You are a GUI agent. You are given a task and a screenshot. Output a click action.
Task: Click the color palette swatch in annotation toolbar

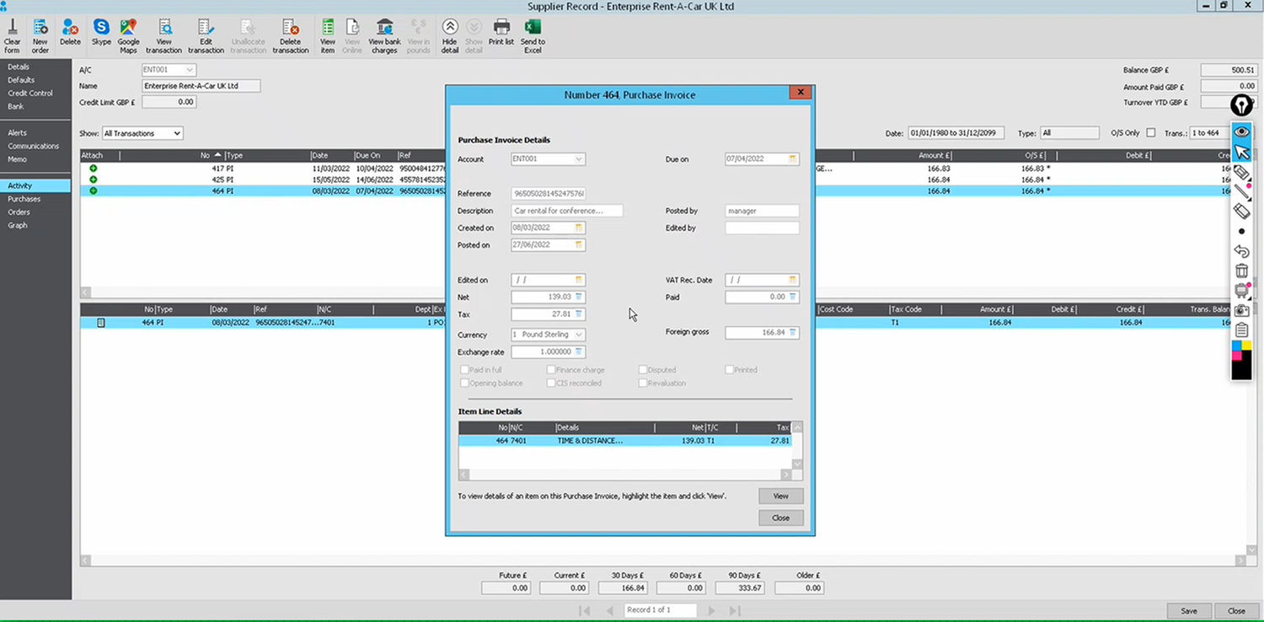(x=1241, y=361)
